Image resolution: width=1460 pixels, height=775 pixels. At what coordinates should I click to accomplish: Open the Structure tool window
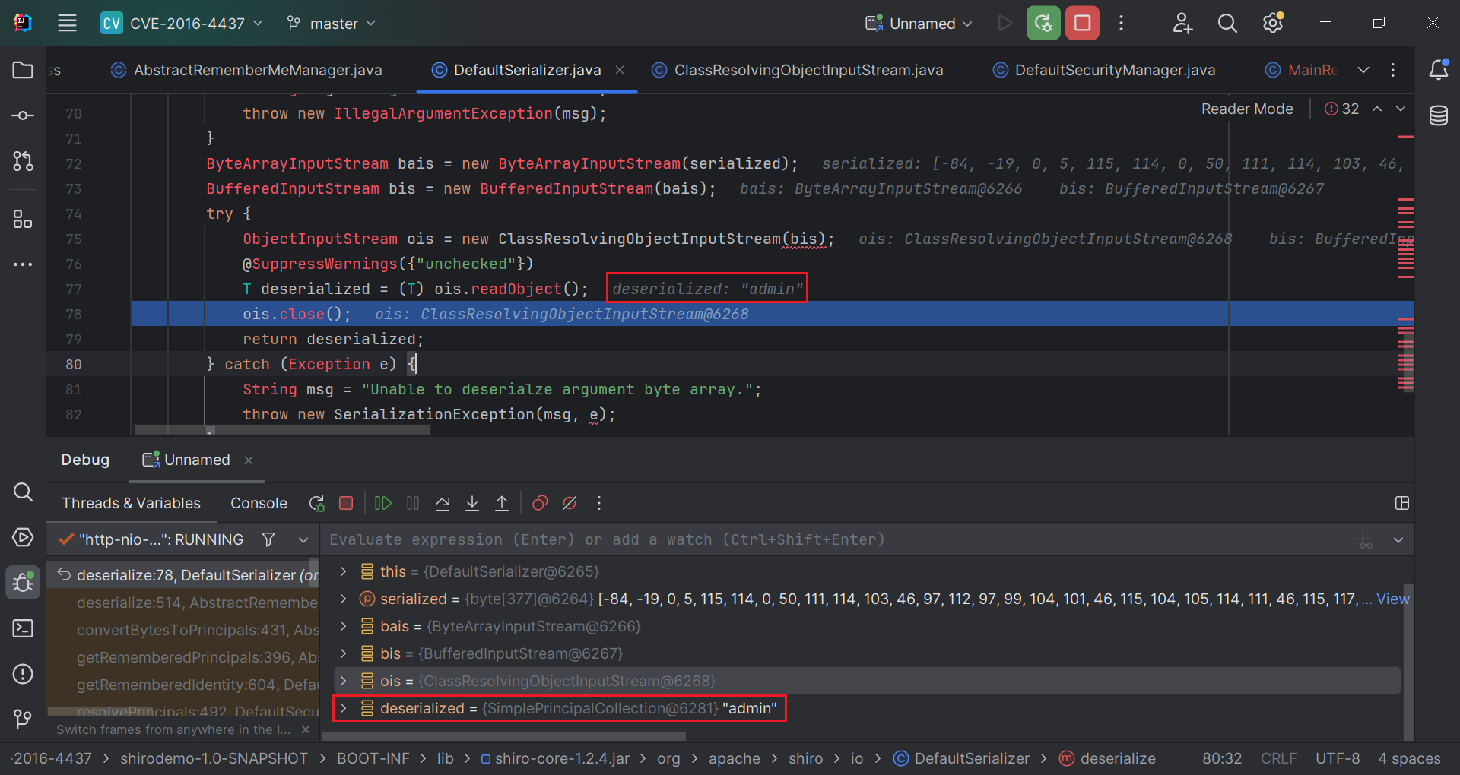point(23,220)
